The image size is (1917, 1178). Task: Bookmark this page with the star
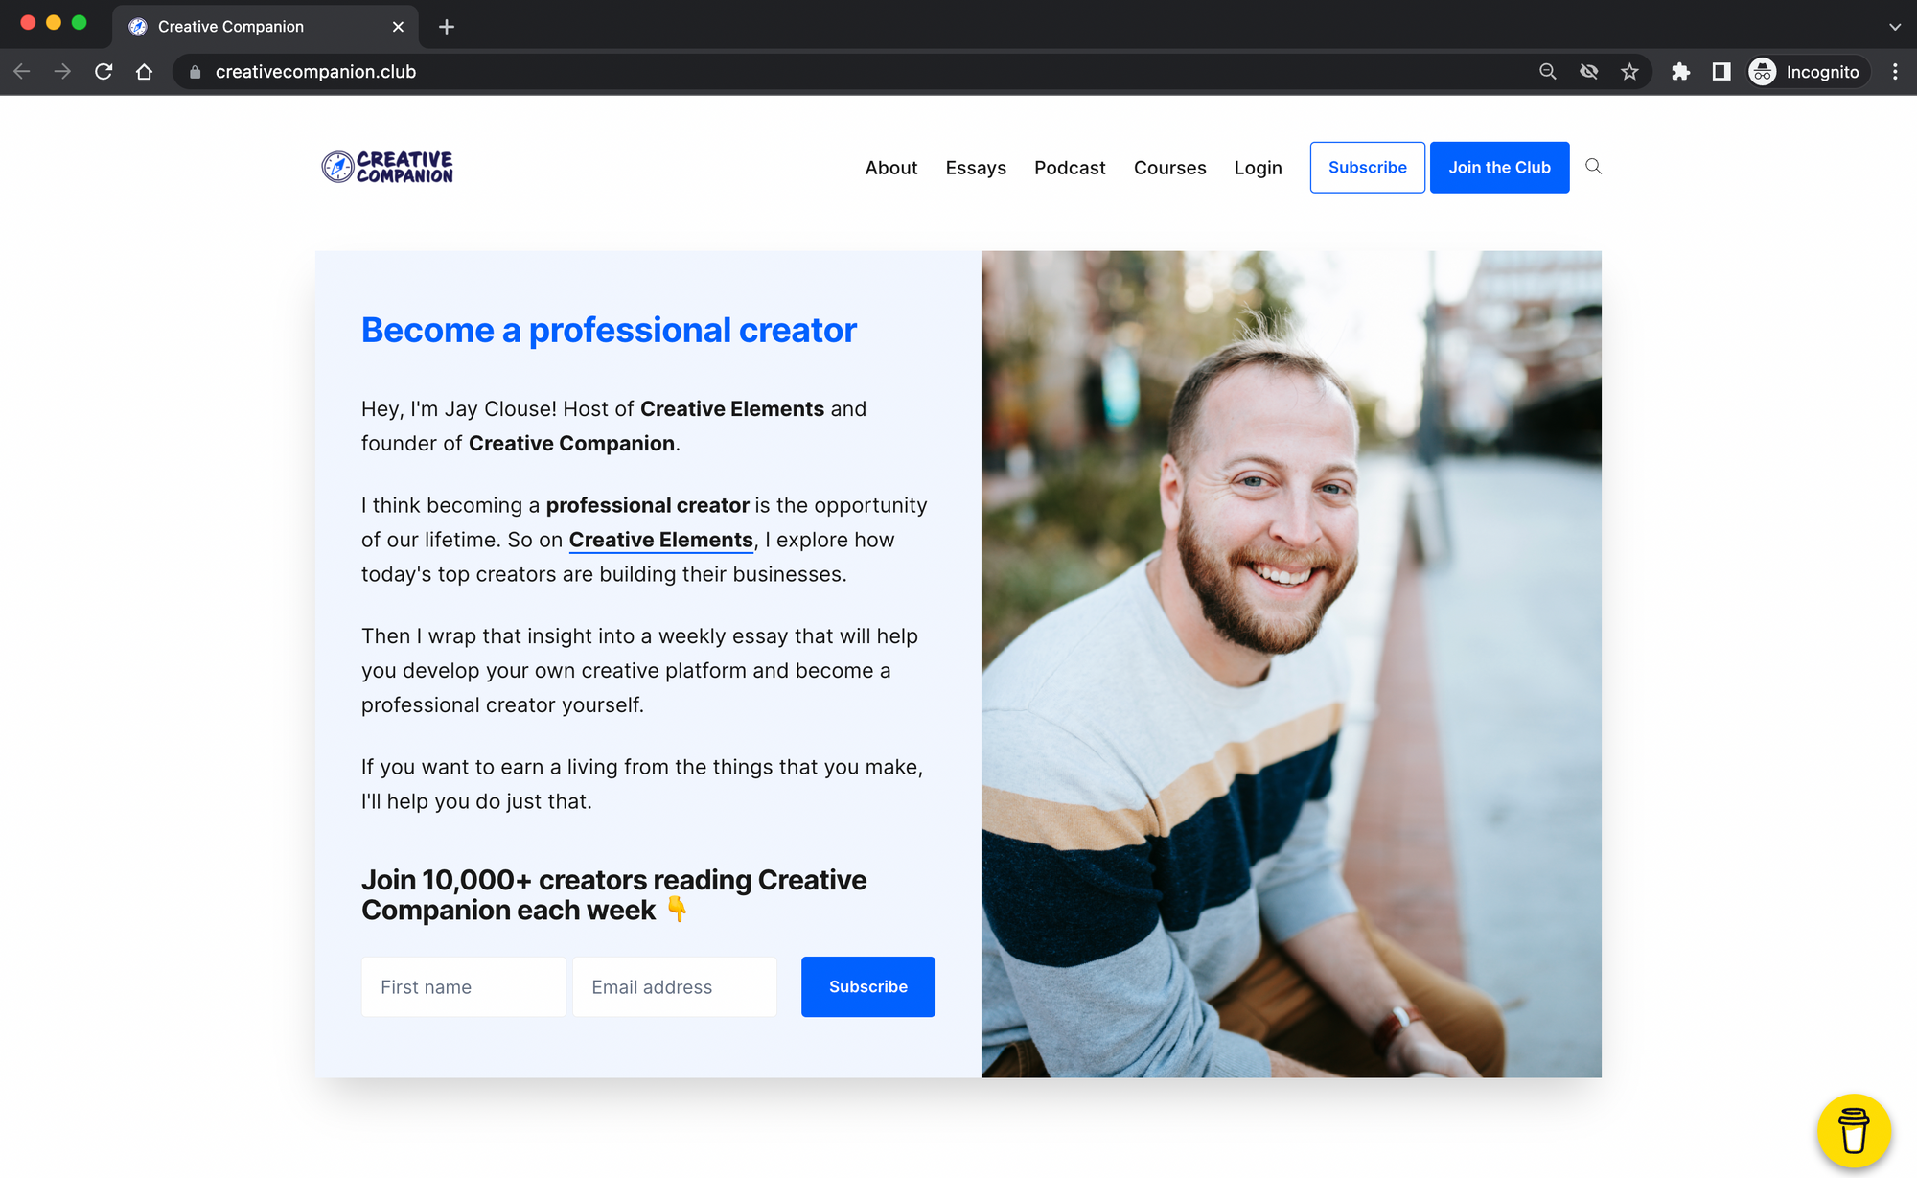(1629, 72)
